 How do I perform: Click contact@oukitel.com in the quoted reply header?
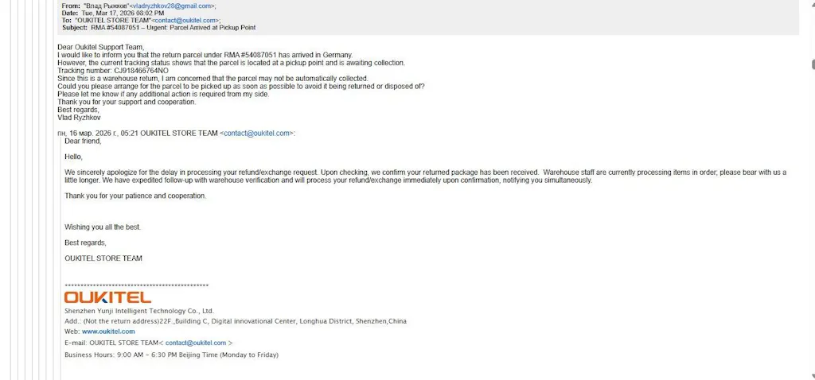(x=258, y=134)
